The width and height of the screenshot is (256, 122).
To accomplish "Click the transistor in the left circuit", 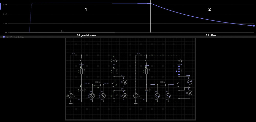I will 113,84.
